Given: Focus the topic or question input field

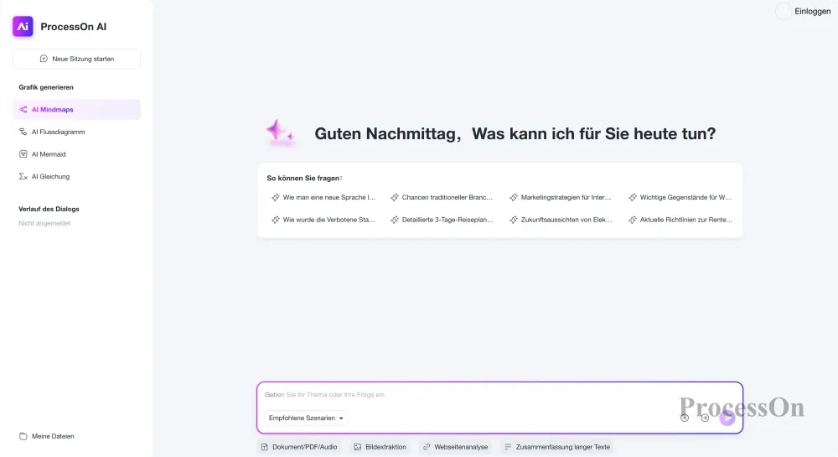Looking at the screenshot, I should pyautogui.click(x=499, y=395).
